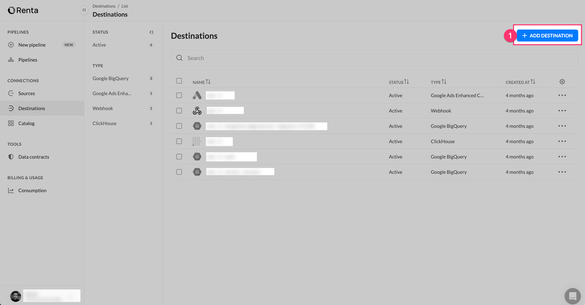Image resolution: width=585 pixels, height=305 pixels.
Task: Collapse the main sidebar with arrow toggle
Action: (x=84, y=10)
